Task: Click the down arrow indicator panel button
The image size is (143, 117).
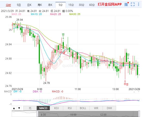Action: [x=19, y=108]
